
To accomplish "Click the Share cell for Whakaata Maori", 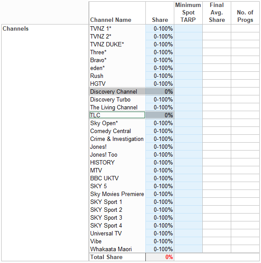I will point(160,249).
